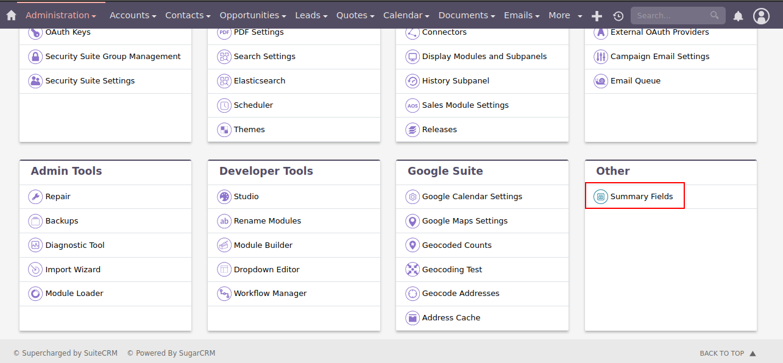Expand the Documents dropdown menu
This screenshot has height=363, width=783.
(467, 15)
